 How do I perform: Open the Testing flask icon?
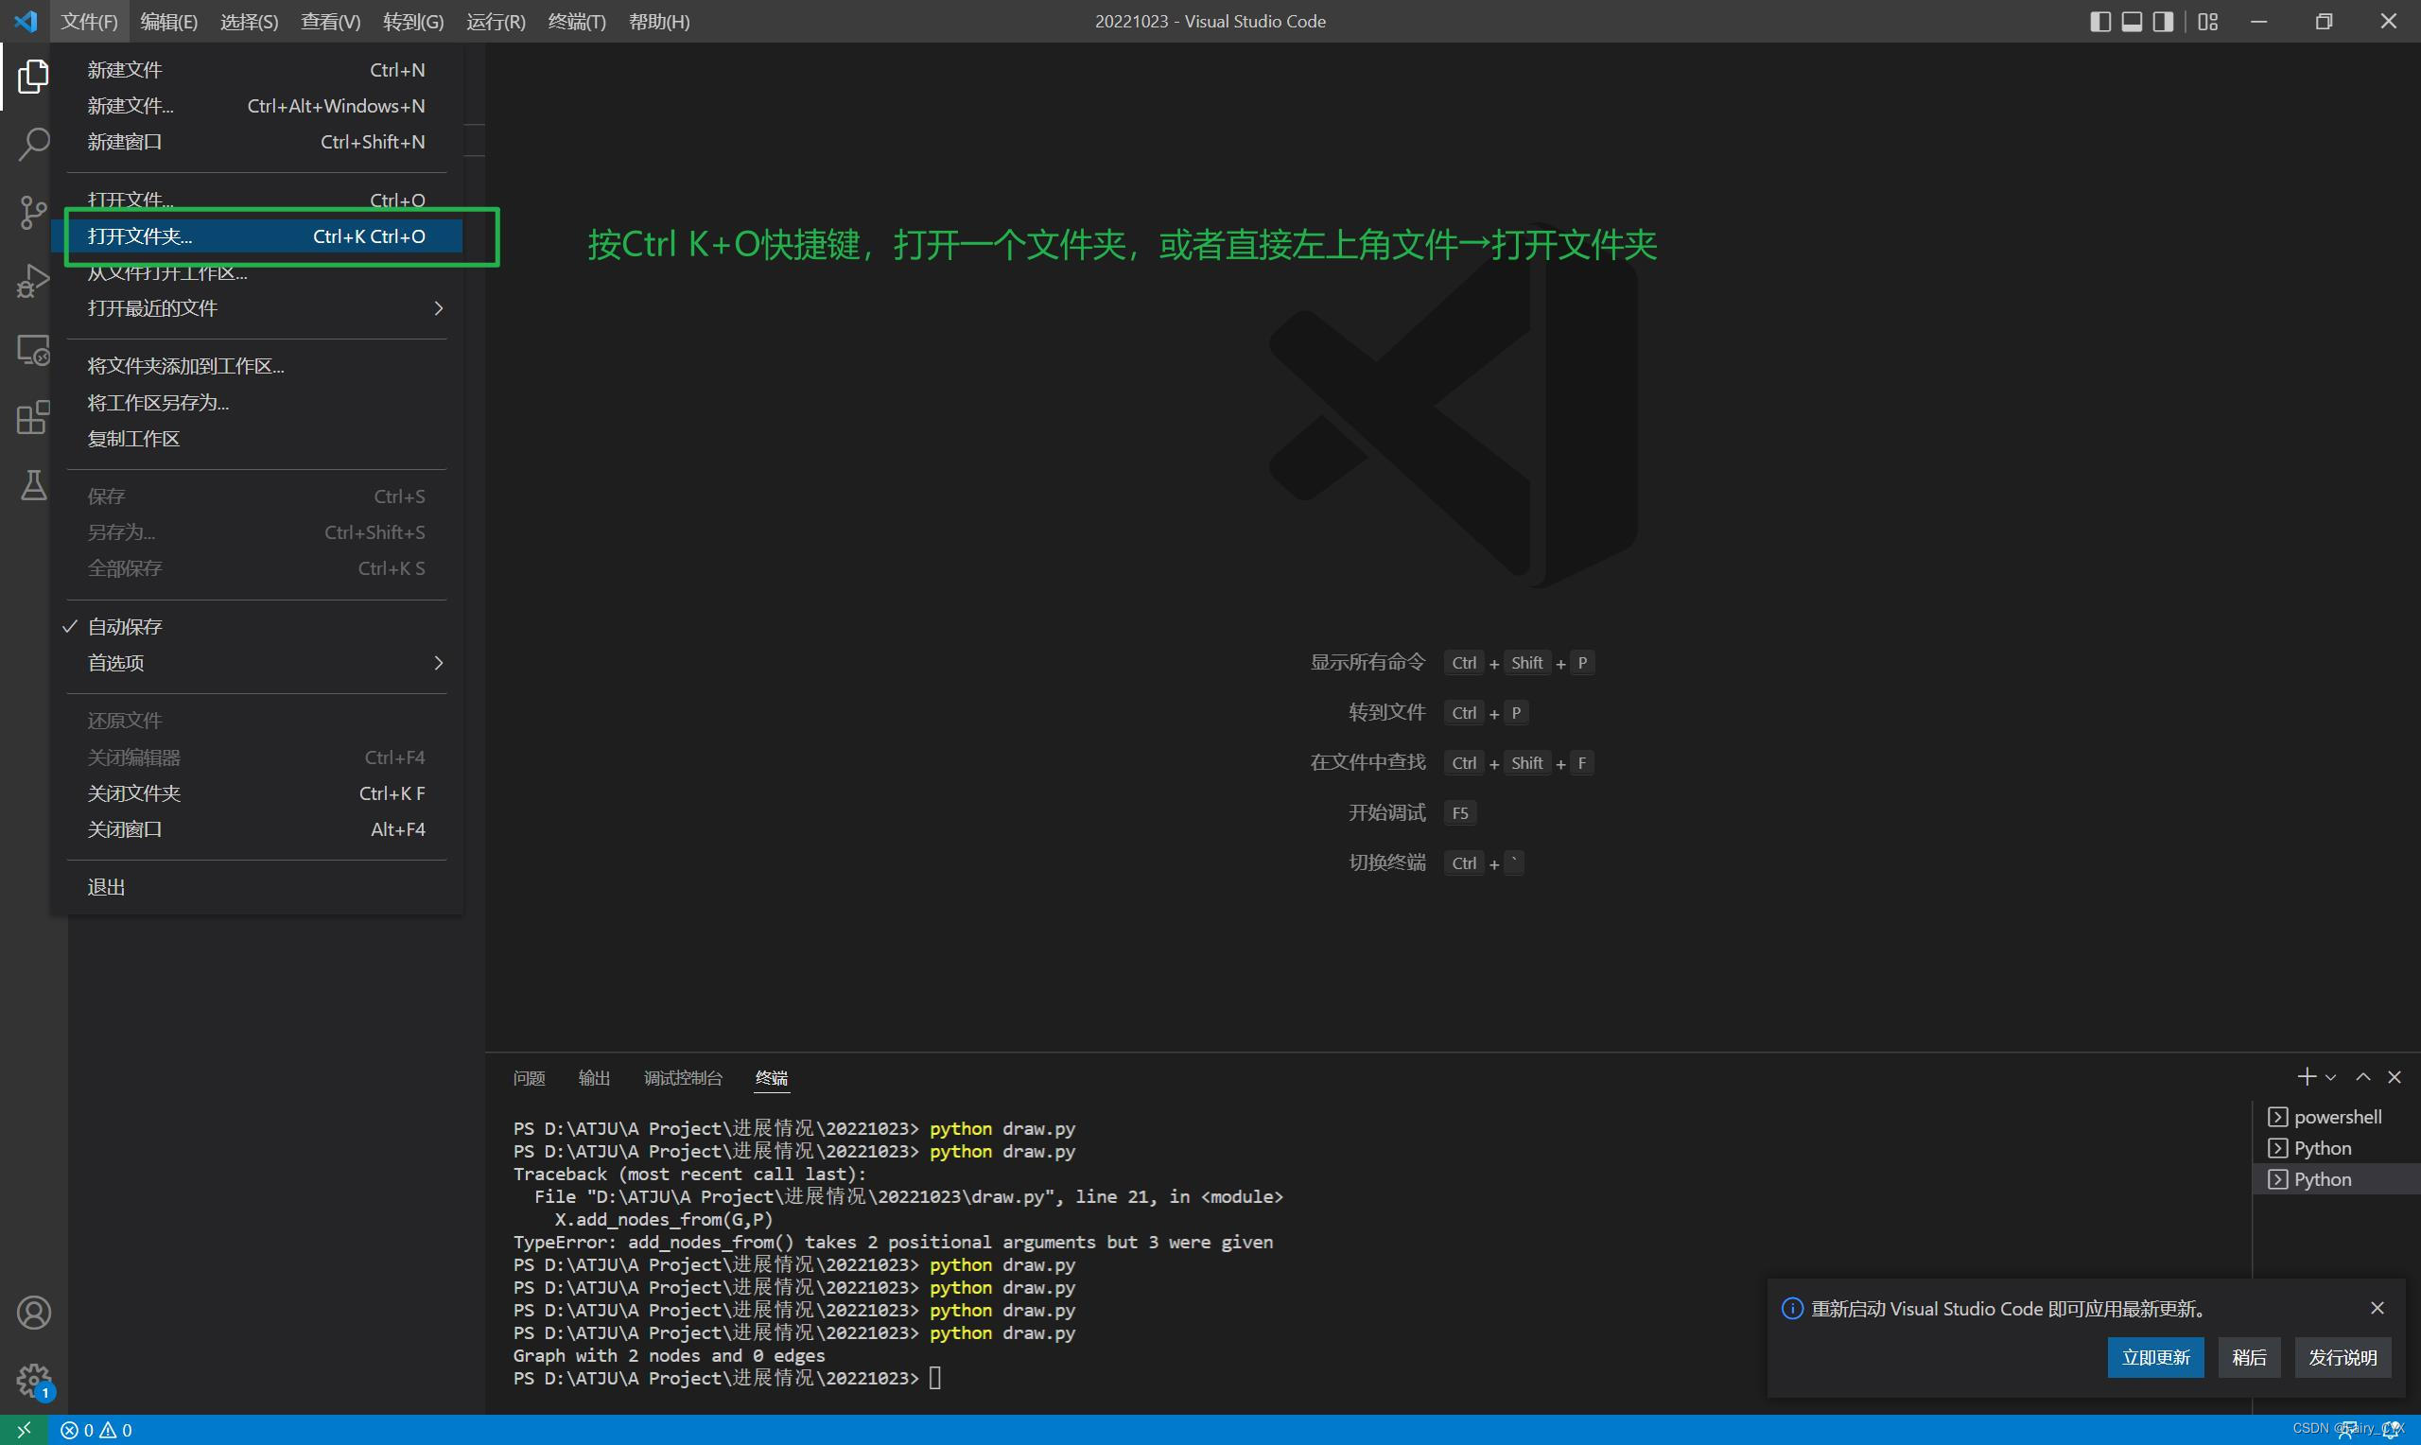pos(33,485)
